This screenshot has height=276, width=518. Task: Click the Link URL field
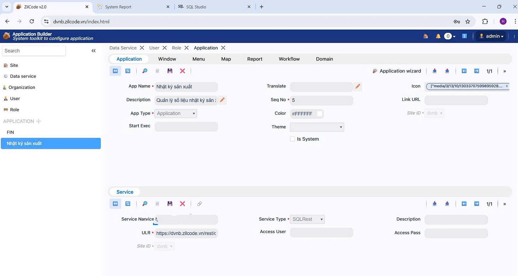pyautogui.click(x=456, y=101)
